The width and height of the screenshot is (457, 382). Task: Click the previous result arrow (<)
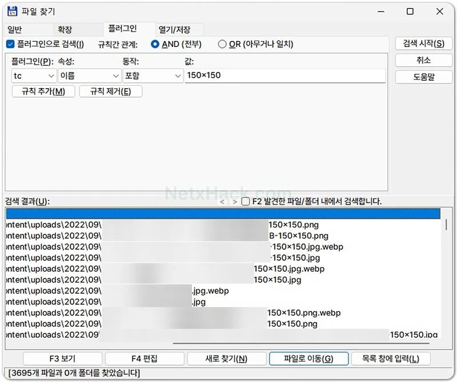pos(222,202)
